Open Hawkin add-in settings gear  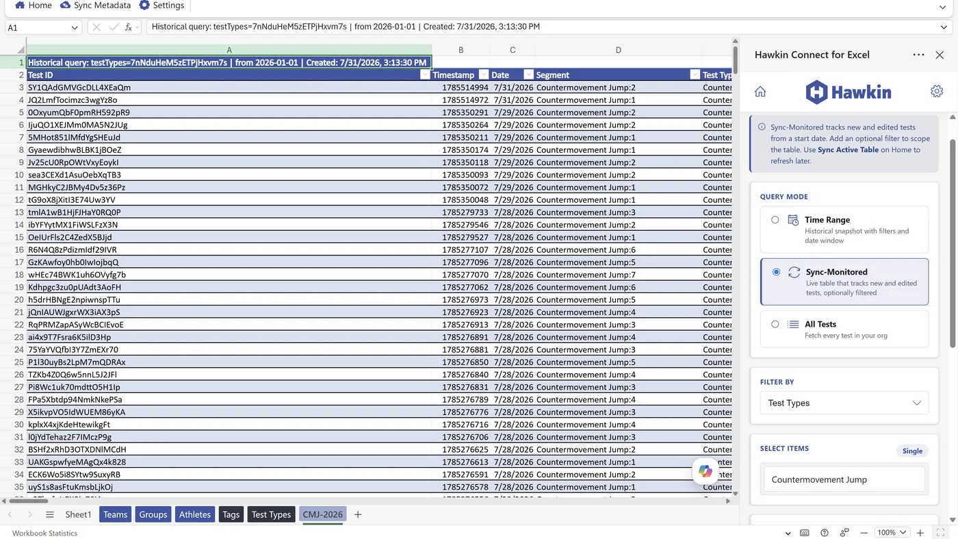pos(937,92)
